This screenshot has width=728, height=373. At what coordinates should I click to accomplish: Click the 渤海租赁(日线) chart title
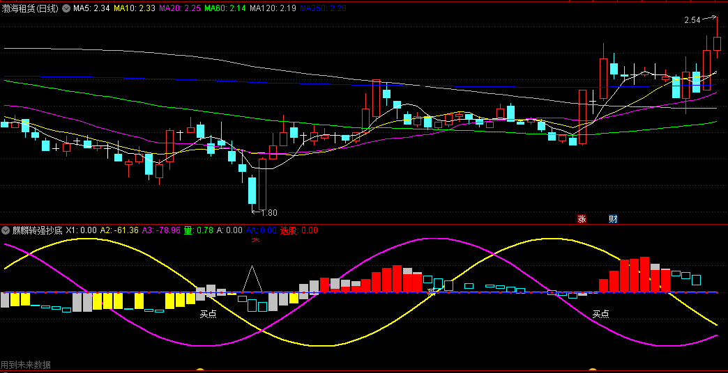click(x=31, y=8)
